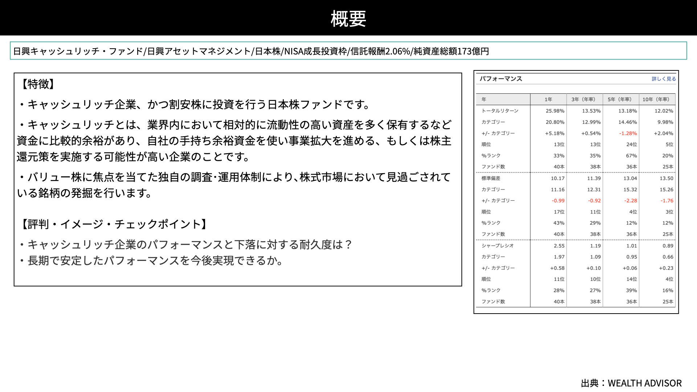Select the 1年 column header
The width and height of the screenshot is (697, 392).
pos(548,99)
